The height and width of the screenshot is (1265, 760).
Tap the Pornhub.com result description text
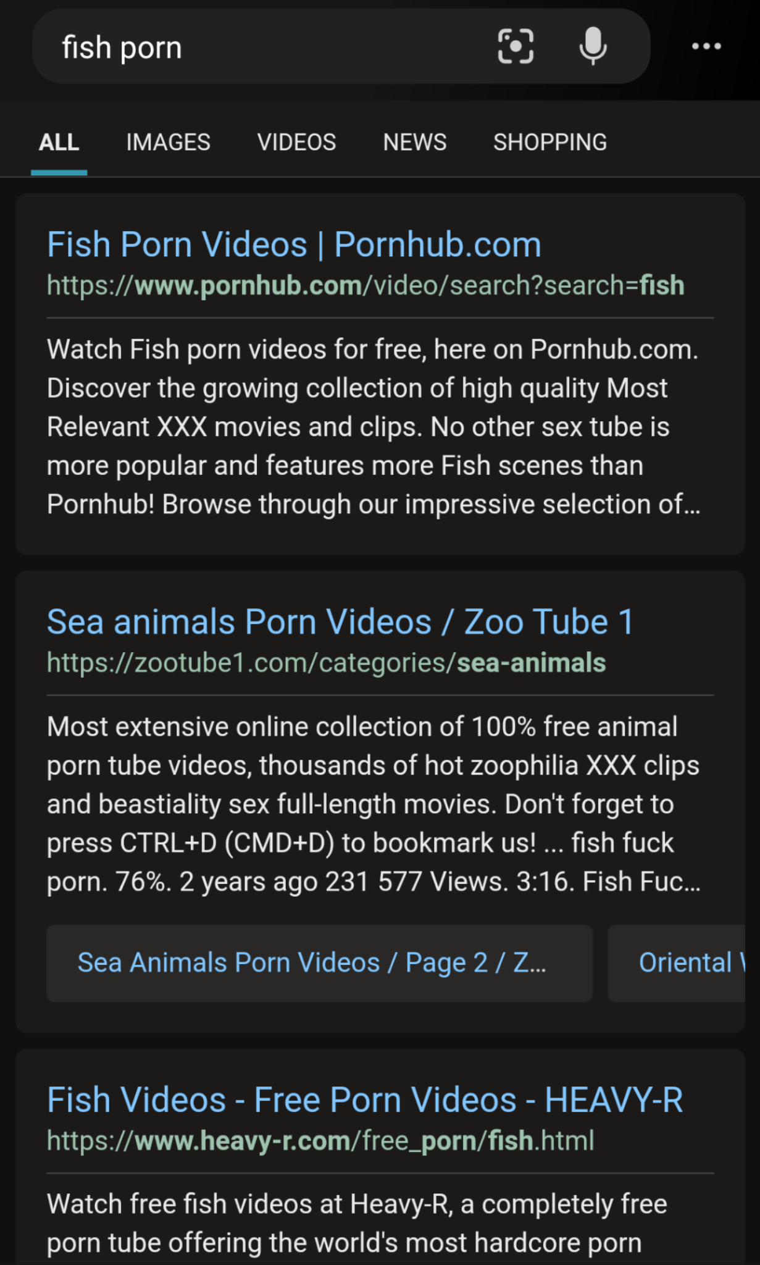tap(374, 427)
